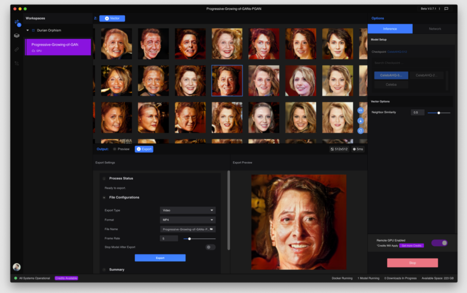The width and height of the screenshot is (467, 293).
Task: Collapse the Durian Orphism workspace tree
Action: [x=27, y=31]
